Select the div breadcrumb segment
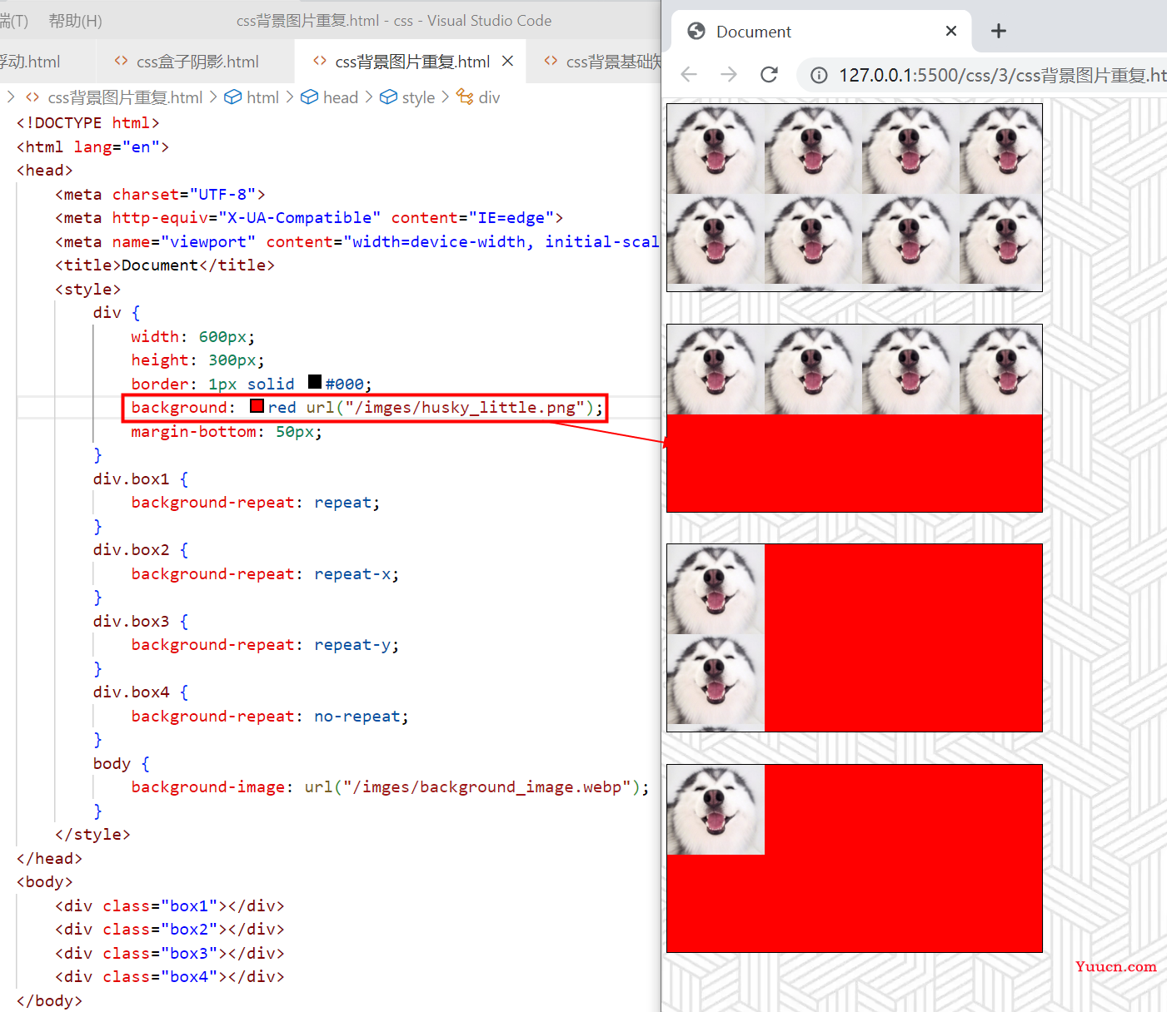Viewport: 1167px width, 1012px height. click(489, 97)
